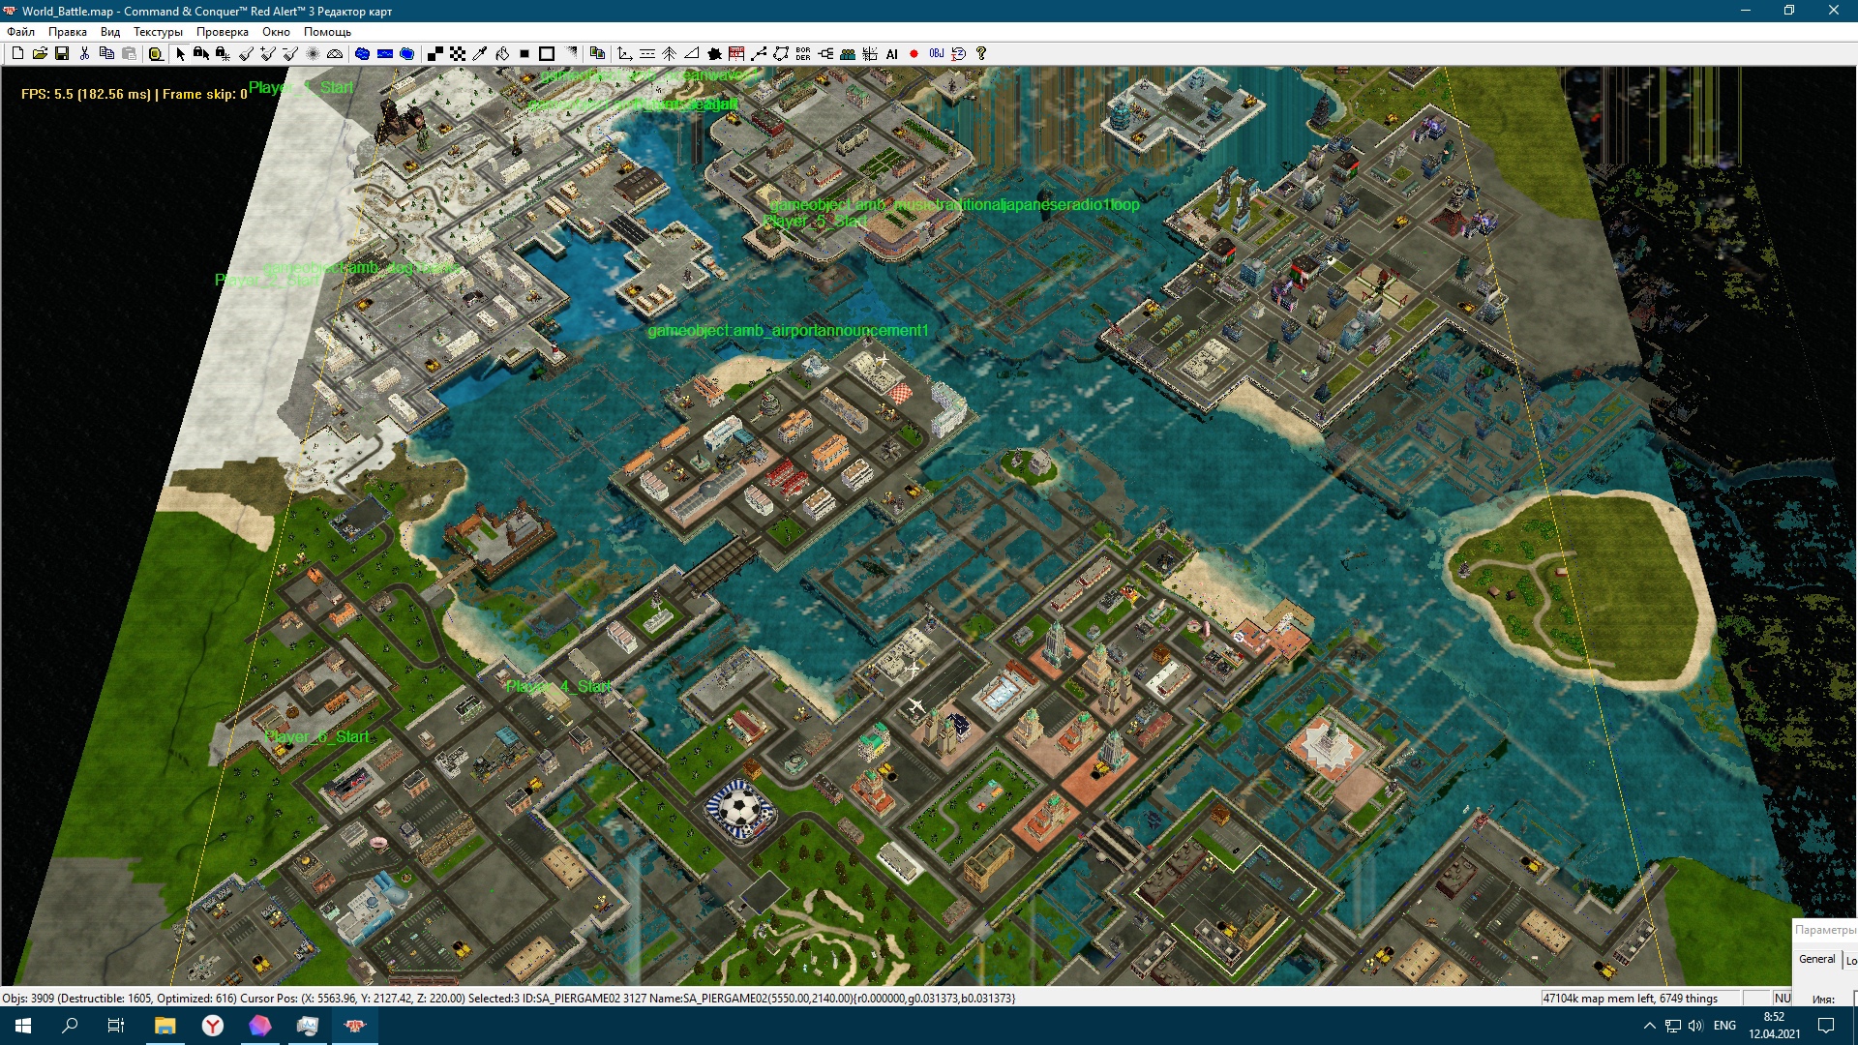
Task: Open the notification center icon
Action: point(1827,1026)
